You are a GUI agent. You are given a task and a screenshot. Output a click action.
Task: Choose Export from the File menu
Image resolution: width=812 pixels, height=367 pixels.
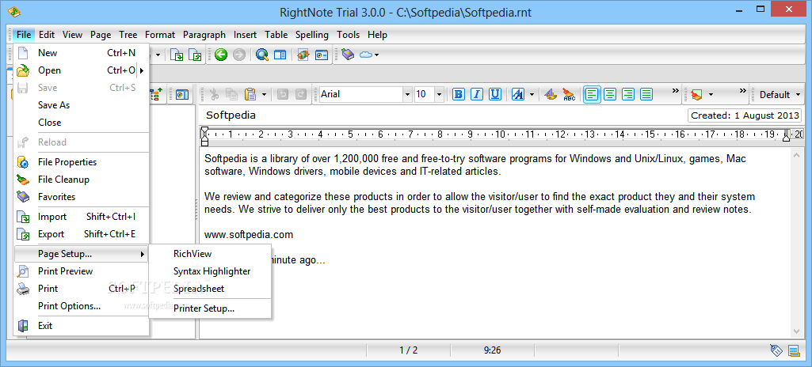click(82, 233)
